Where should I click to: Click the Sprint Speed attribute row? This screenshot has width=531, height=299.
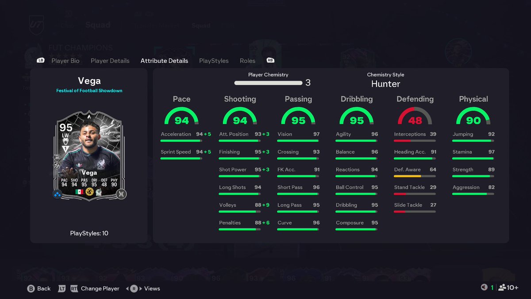tap(186, 154)
